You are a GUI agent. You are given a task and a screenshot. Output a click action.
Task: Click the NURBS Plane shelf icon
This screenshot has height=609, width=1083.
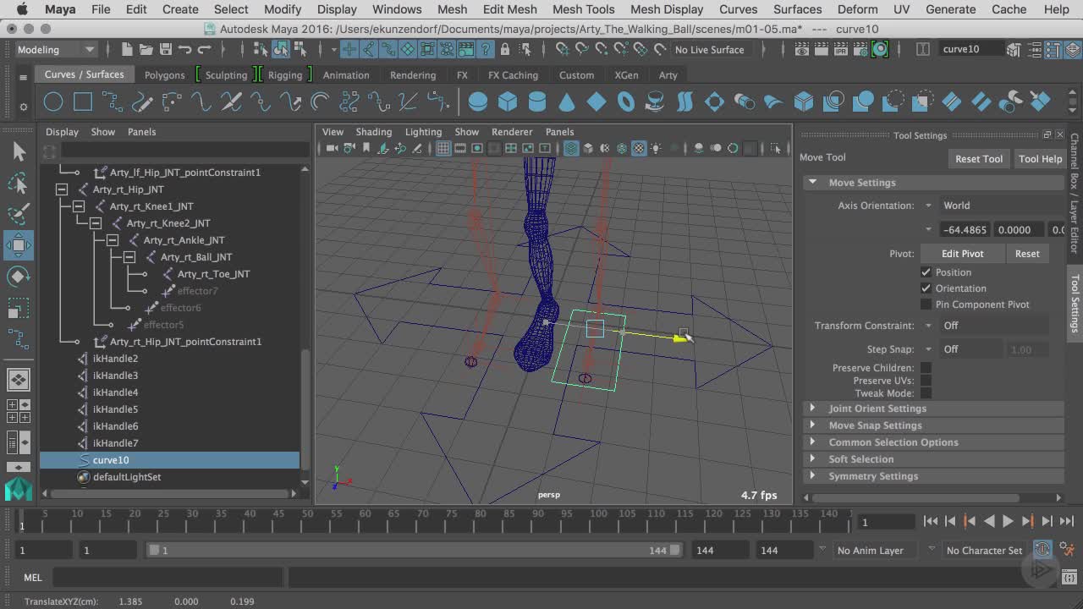coord(596,102)
